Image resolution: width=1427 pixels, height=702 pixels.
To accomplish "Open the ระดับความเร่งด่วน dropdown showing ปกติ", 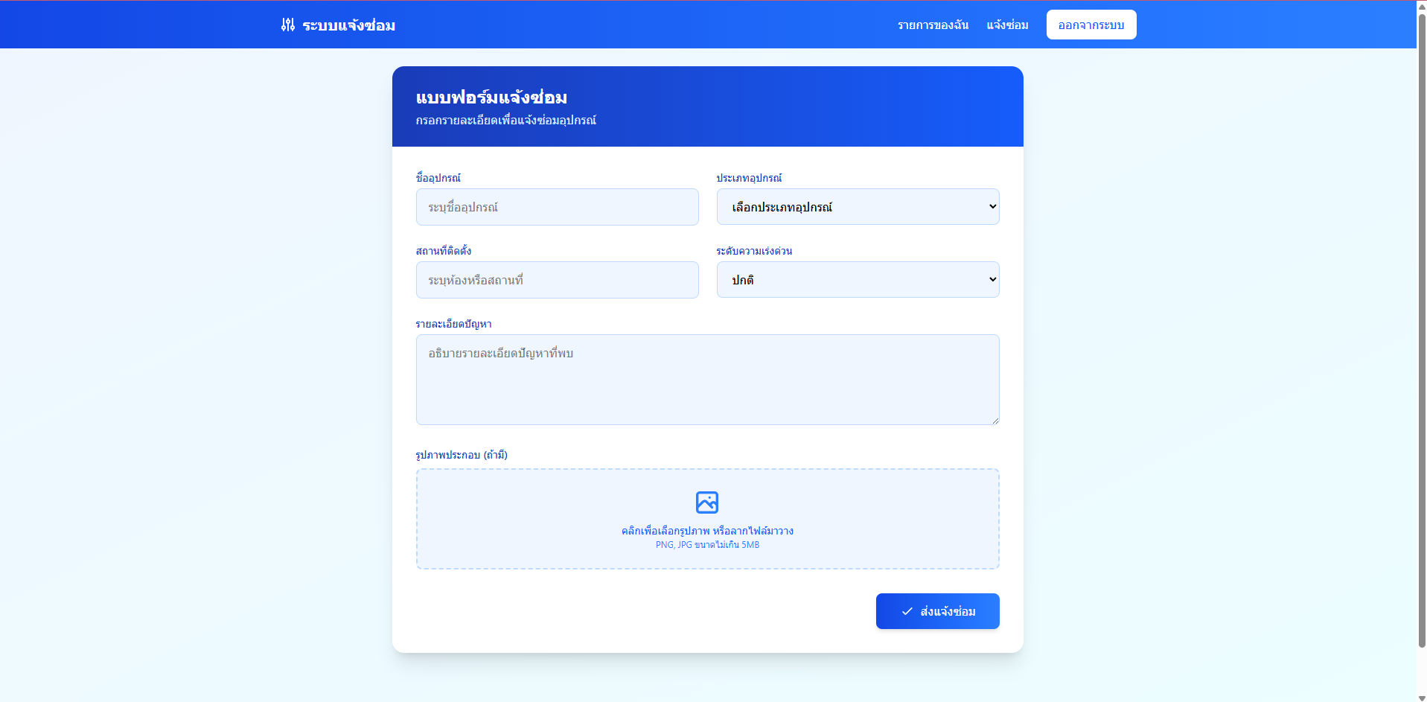I will [x=858, y=280].
